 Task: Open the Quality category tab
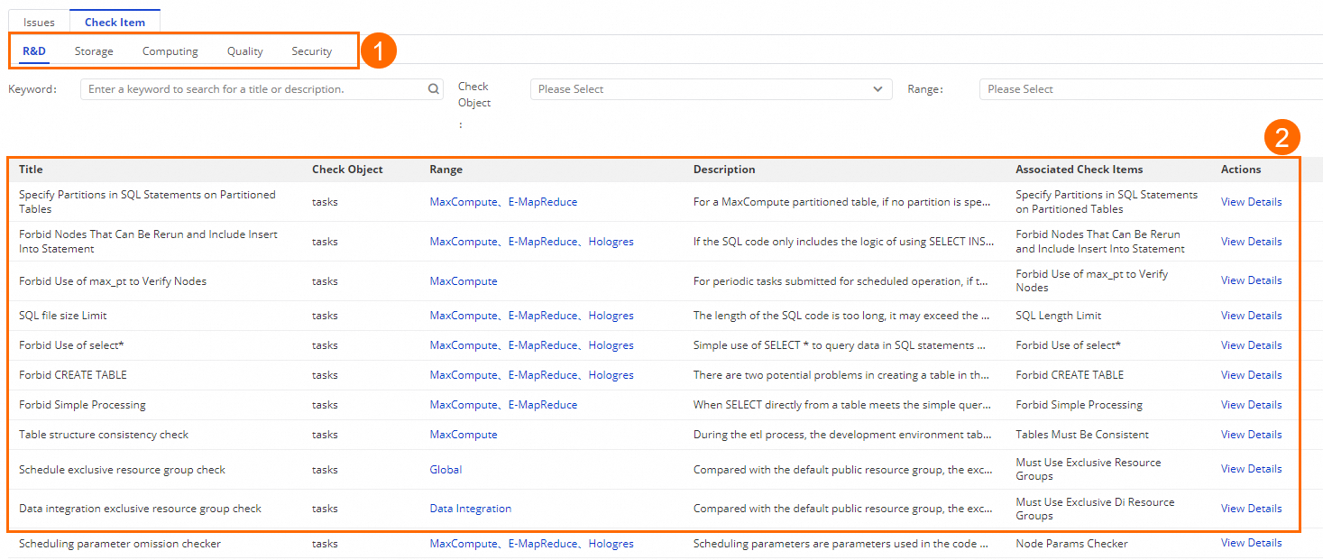pos(244,51)
